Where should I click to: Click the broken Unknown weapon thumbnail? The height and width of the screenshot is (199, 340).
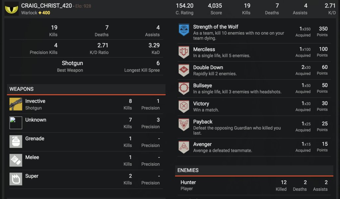tap(16, 123)
